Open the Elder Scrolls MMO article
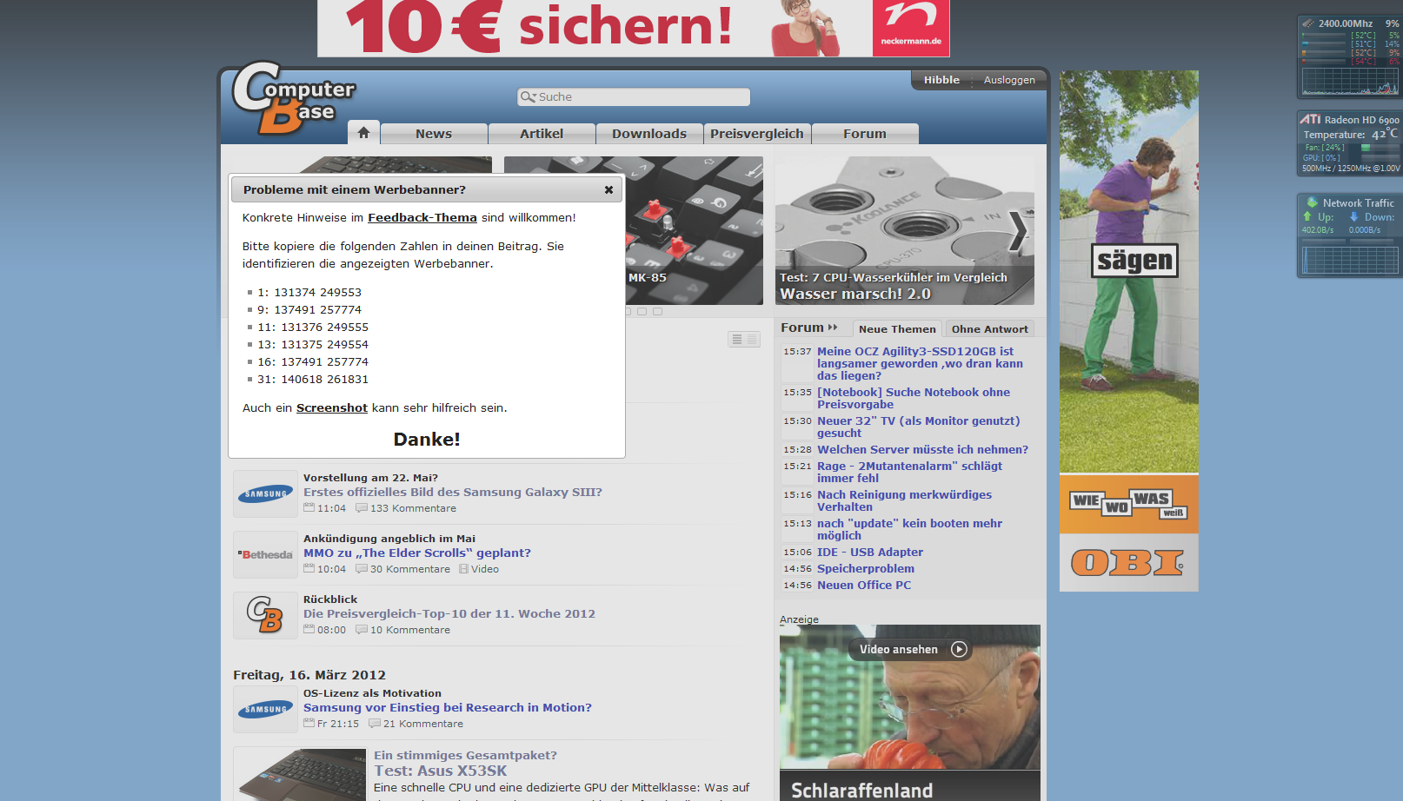1403x801 pixels. click(x=417, y=553)
